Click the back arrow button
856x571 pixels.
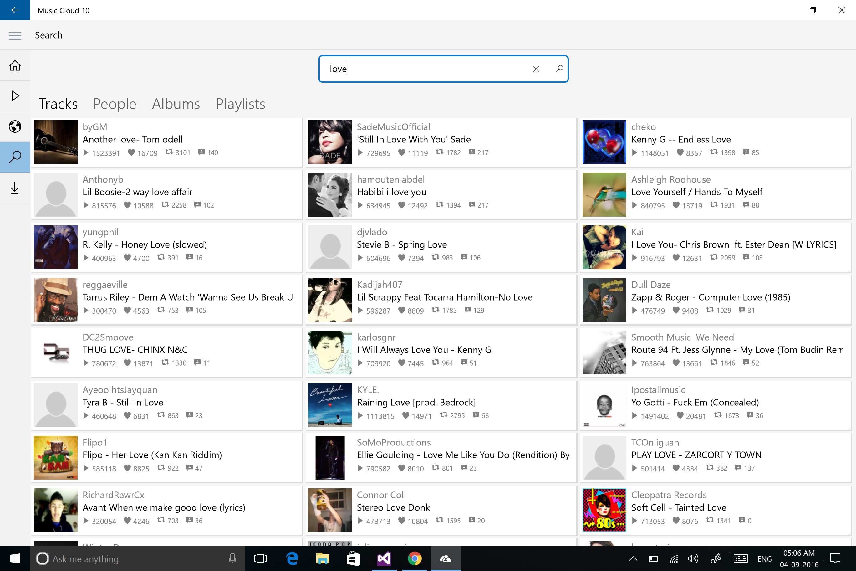[15, 10]
